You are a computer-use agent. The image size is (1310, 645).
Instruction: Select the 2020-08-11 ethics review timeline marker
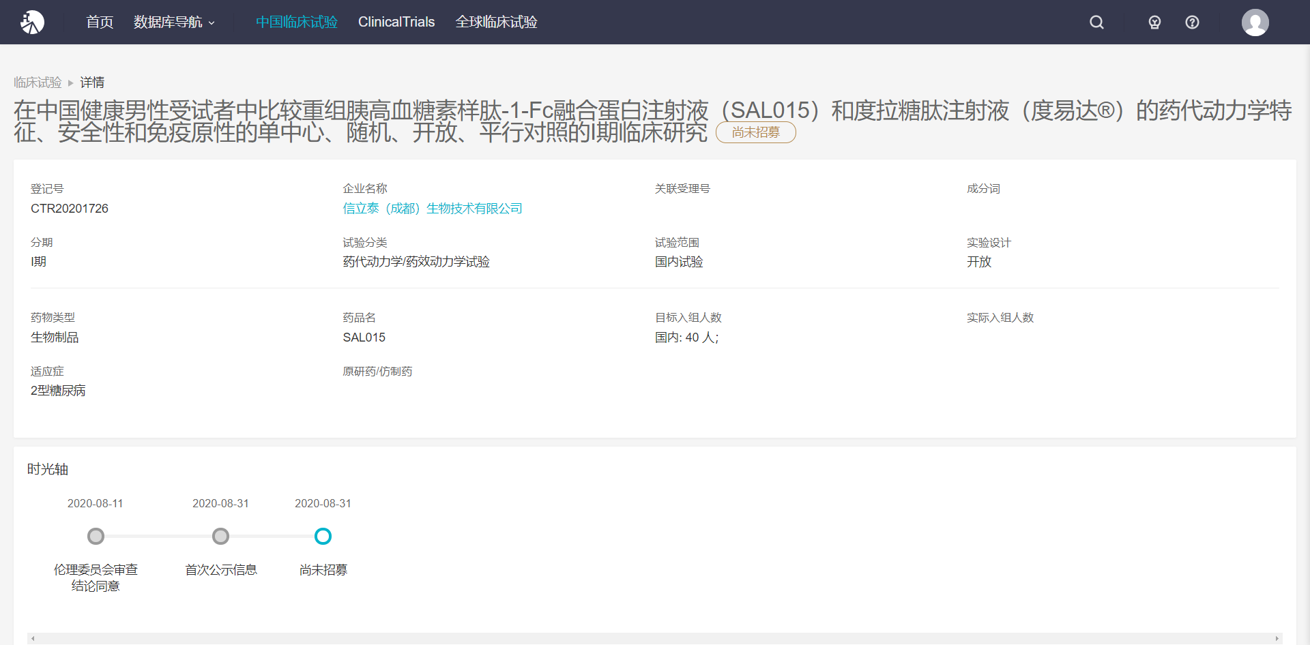pyautogui.click(x=96, y=537)
